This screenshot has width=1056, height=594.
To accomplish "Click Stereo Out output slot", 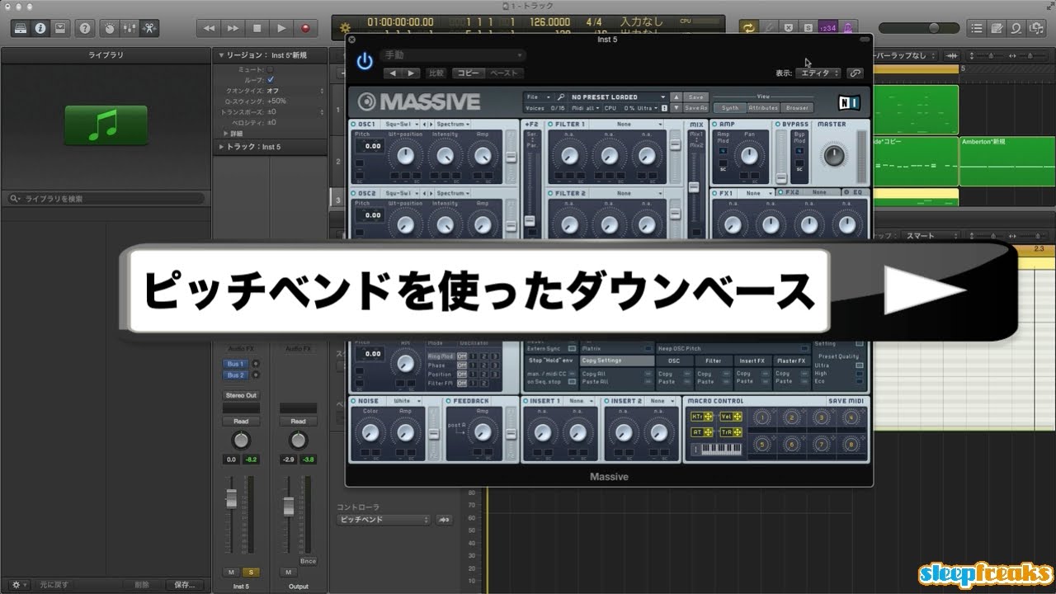I will pos(240,395).
